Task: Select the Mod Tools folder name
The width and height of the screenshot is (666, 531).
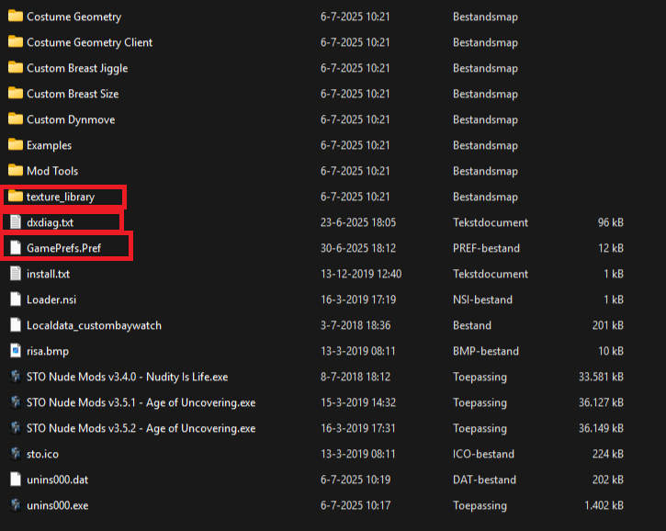Action: pos(52,171)
